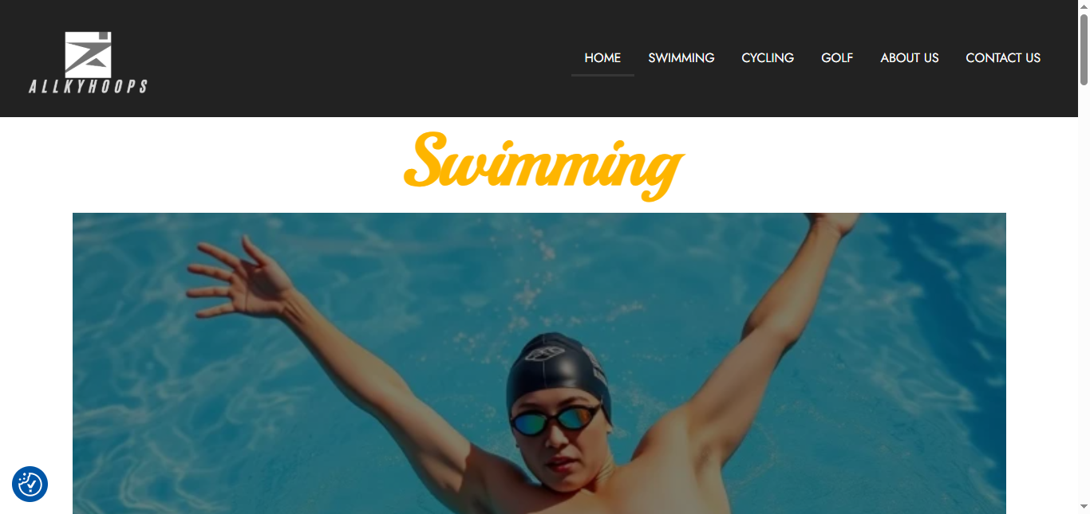
Task: Visit the Contact Us page
Action: [1003, 58]
